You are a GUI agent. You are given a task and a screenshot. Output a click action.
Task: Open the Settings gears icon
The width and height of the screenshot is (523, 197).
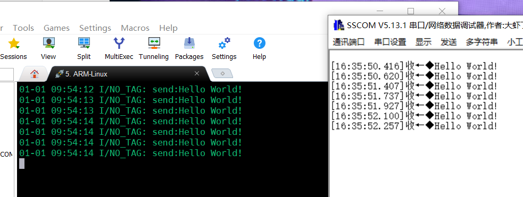click(x=224, y=43)
